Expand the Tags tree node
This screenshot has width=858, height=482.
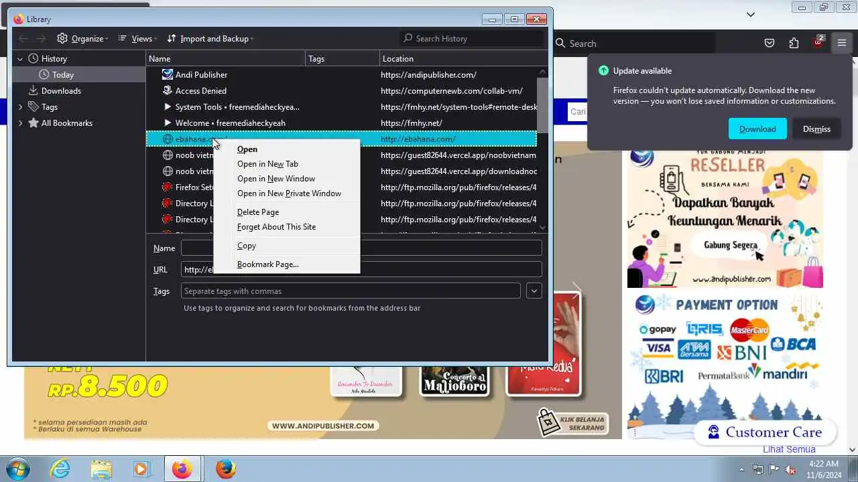coord(20,107)
